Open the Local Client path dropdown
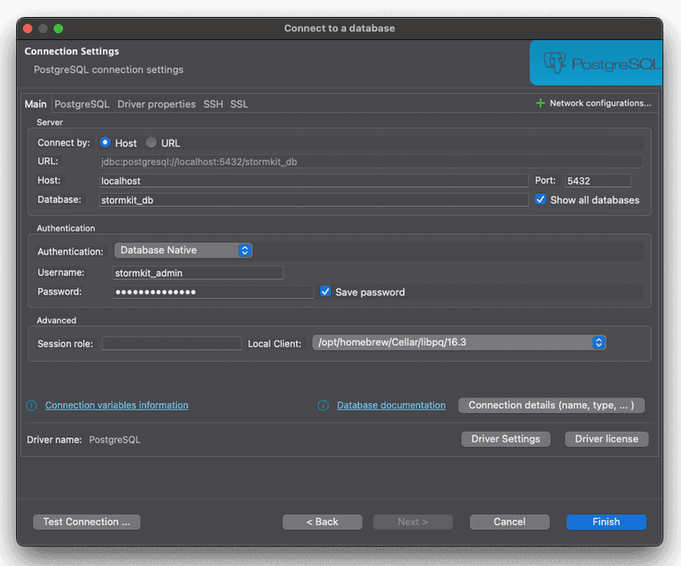The image size is (681, 566). pos(459,342)
